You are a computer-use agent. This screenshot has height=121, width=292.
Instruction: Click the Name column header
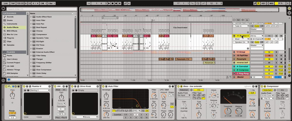click(x=52, y=13)
